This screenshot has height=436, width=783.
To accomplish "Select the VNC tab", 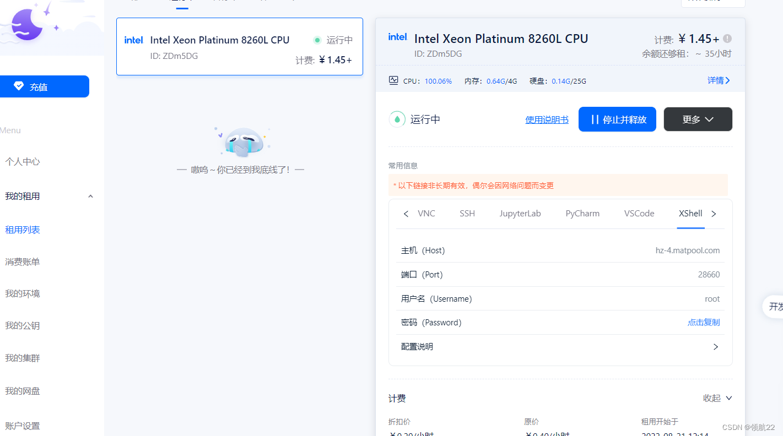I will (426, 214).
